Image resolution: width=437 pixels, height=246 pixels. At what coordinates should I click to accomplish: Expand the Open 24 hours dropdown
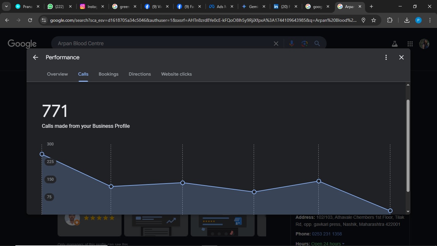point(343,244)
